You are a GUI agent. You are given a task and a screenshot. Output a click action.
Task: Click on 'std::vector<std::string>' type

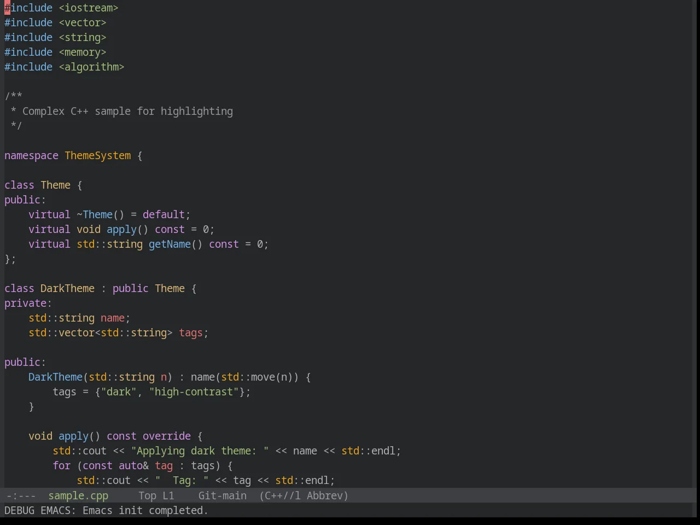click(101, 332)
